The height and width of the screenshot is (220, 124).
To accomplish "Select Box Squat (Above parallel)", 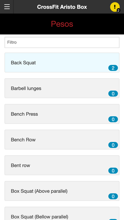I will pyautogui.click(x=62, y=191).
